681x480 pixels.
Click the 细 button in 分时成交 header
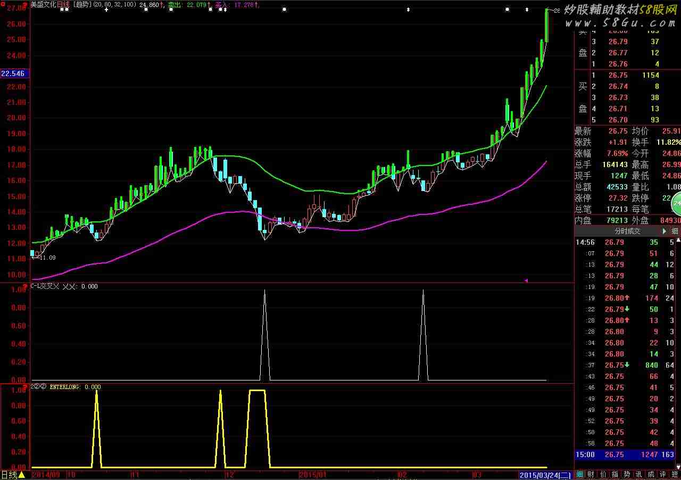pyautogui.click(x=675, y=231)
